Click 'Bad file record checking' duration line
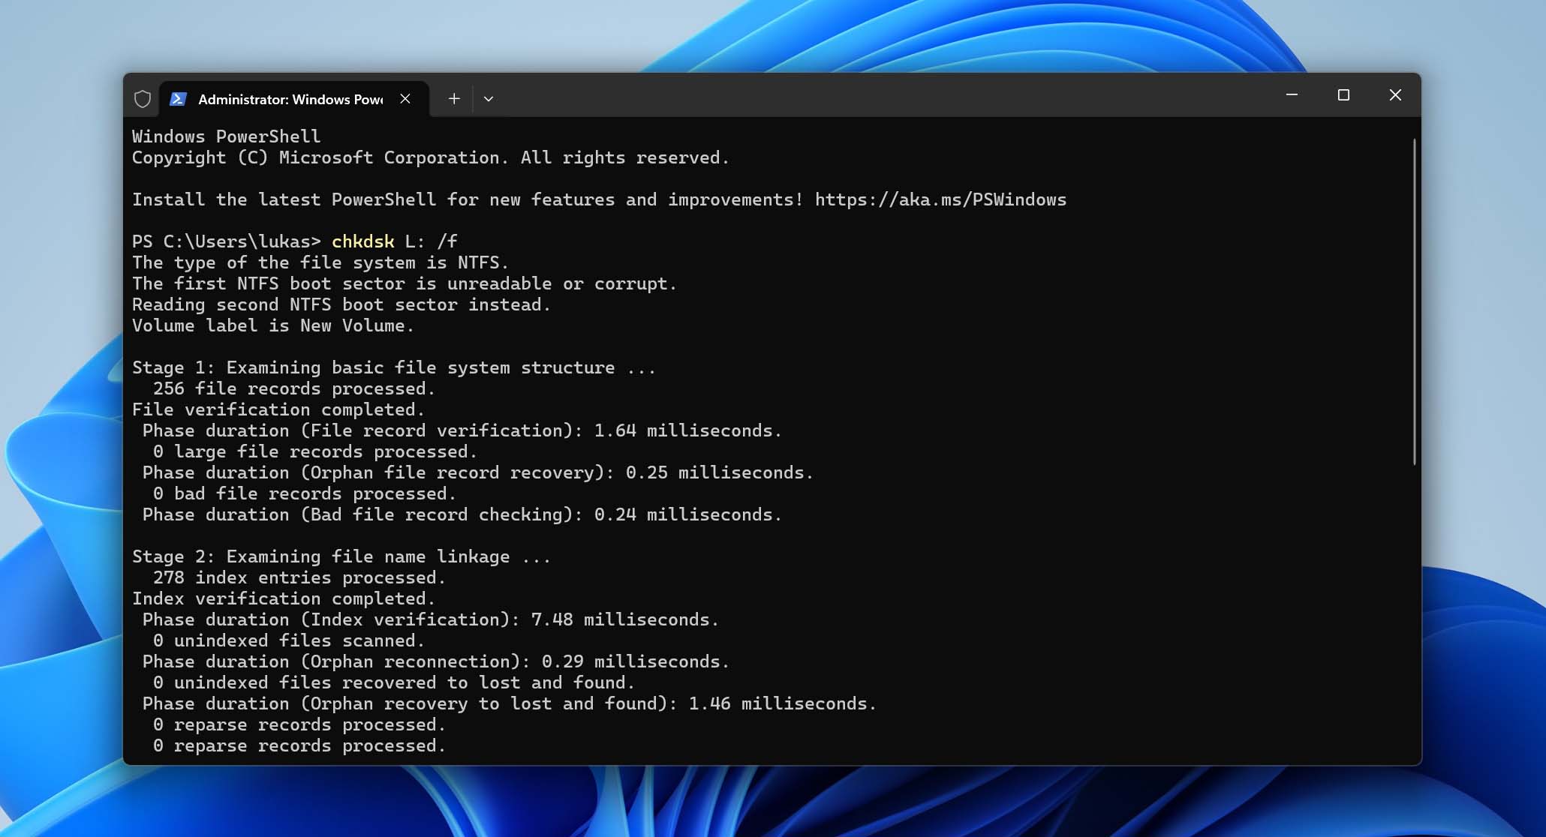 pos(462,514)
